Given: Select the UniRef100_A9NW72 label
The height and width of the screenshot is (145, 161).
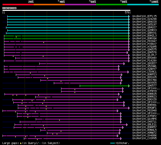Looking at the screenshot, I should (144, 133).
